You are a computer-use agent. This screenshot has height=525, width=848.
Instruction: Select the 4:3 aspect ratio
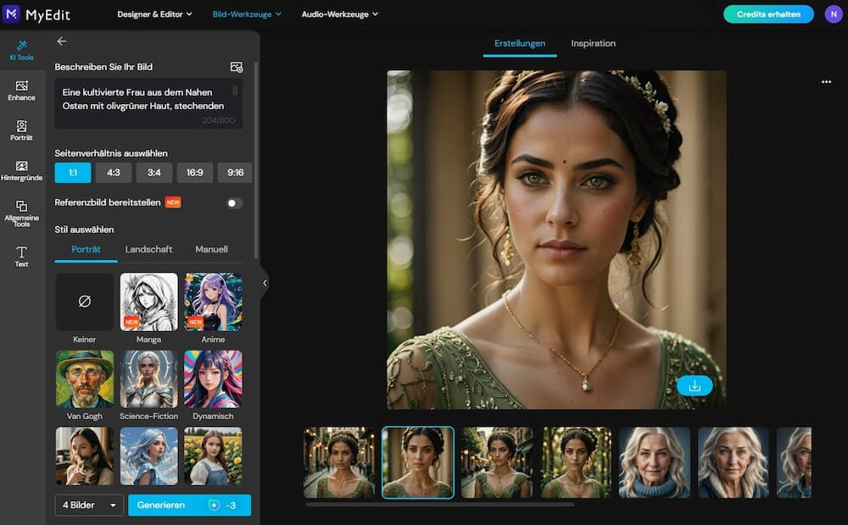114,173
